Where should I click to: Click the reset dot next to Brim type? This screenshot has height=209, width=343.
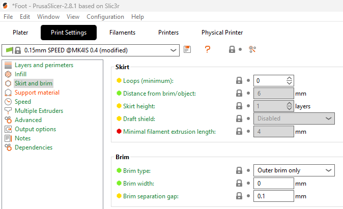[x=248, y=170]
